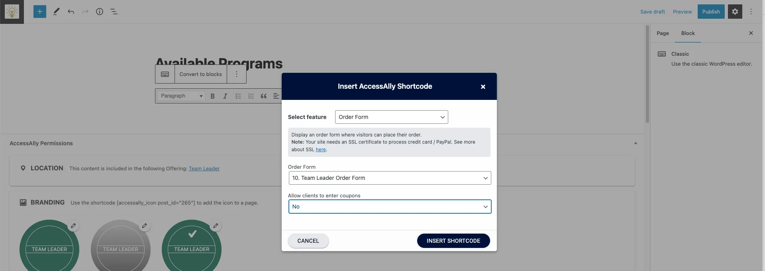765x271 pixels.
Task: Click Insert Shortcode button
Action: [453, 241]
